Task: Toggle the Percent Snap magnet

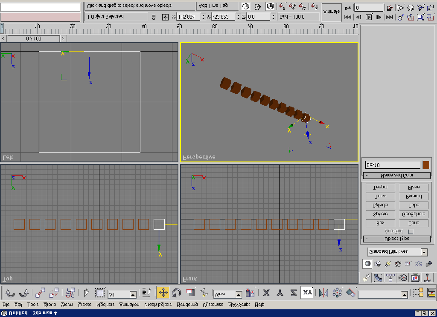Action: (x=302, y=6)
